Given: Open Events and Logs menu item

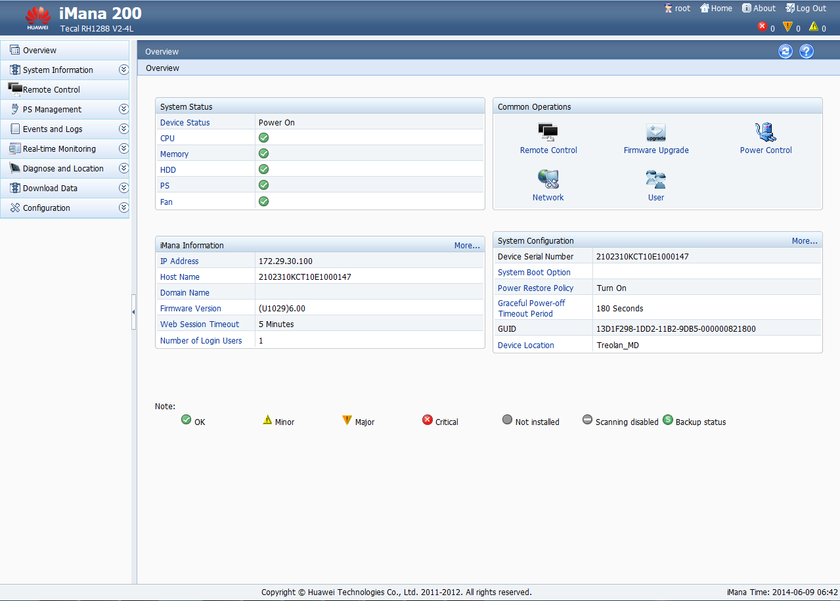Looking at the screenshot, I should coord(65,129).
